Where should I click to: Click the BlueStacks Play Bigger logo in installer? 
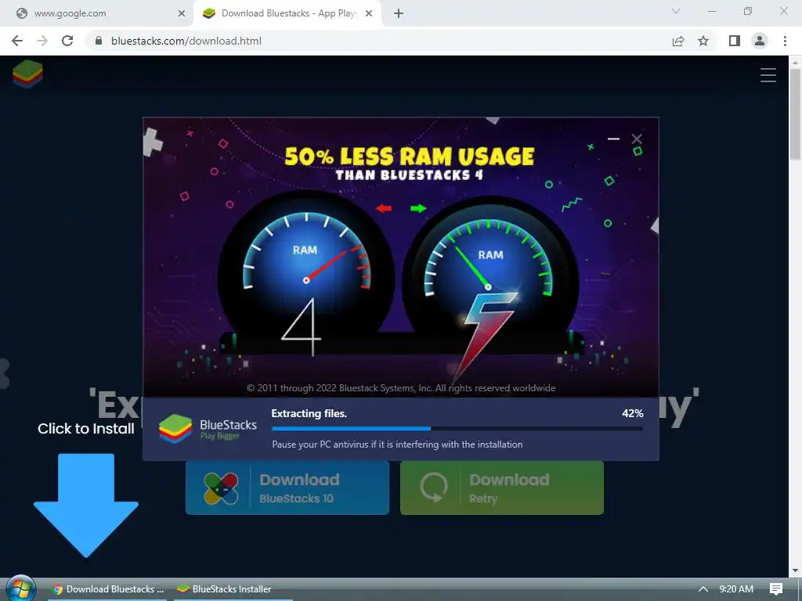[x=207, y=429]
